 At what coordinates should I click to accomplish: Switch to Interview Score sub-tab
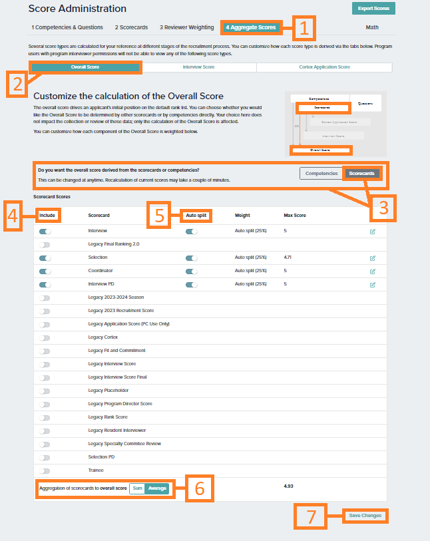(198, 67)
